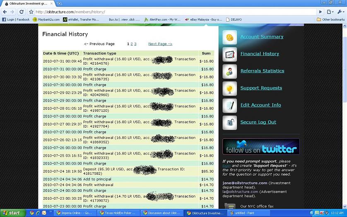Click the Edit Account Info notepad icon
The width and height of the screenshot is (347, 217).
[229, 105]
